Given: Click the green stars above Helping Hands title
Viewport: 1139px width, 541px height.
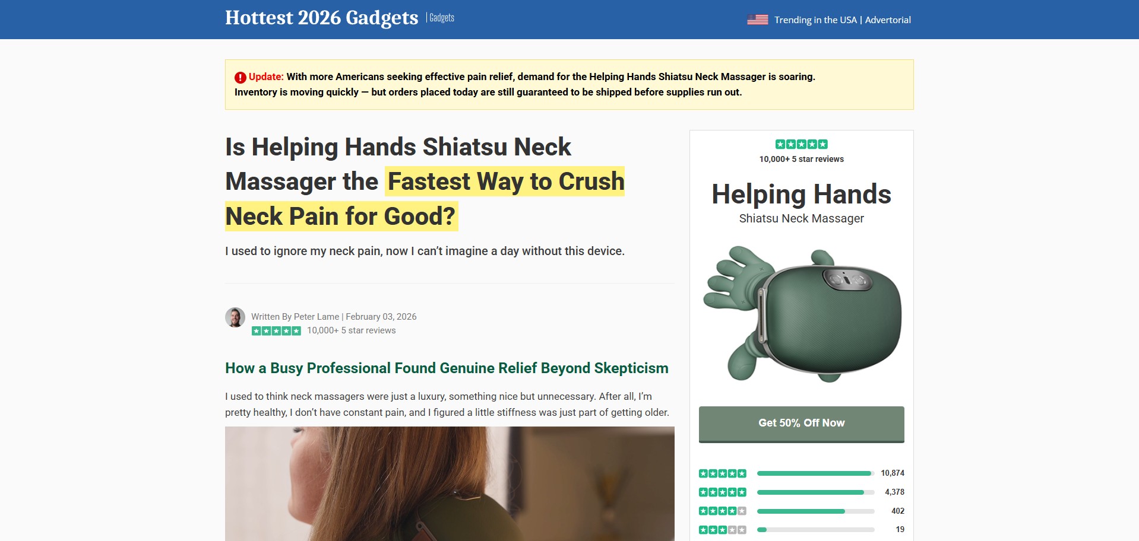Looking at the screenshot, I should pos(801,144).
